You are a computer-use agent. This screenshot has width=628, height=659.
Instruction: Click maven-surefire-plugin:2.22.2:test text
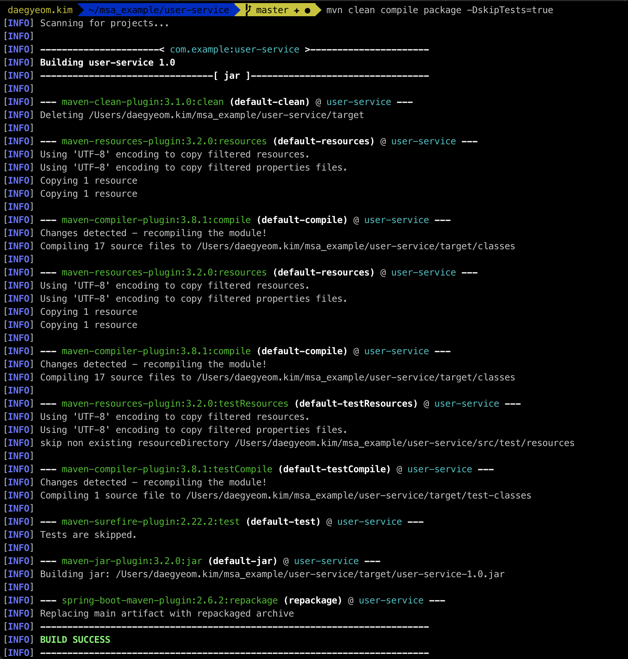tap(151, 522)
